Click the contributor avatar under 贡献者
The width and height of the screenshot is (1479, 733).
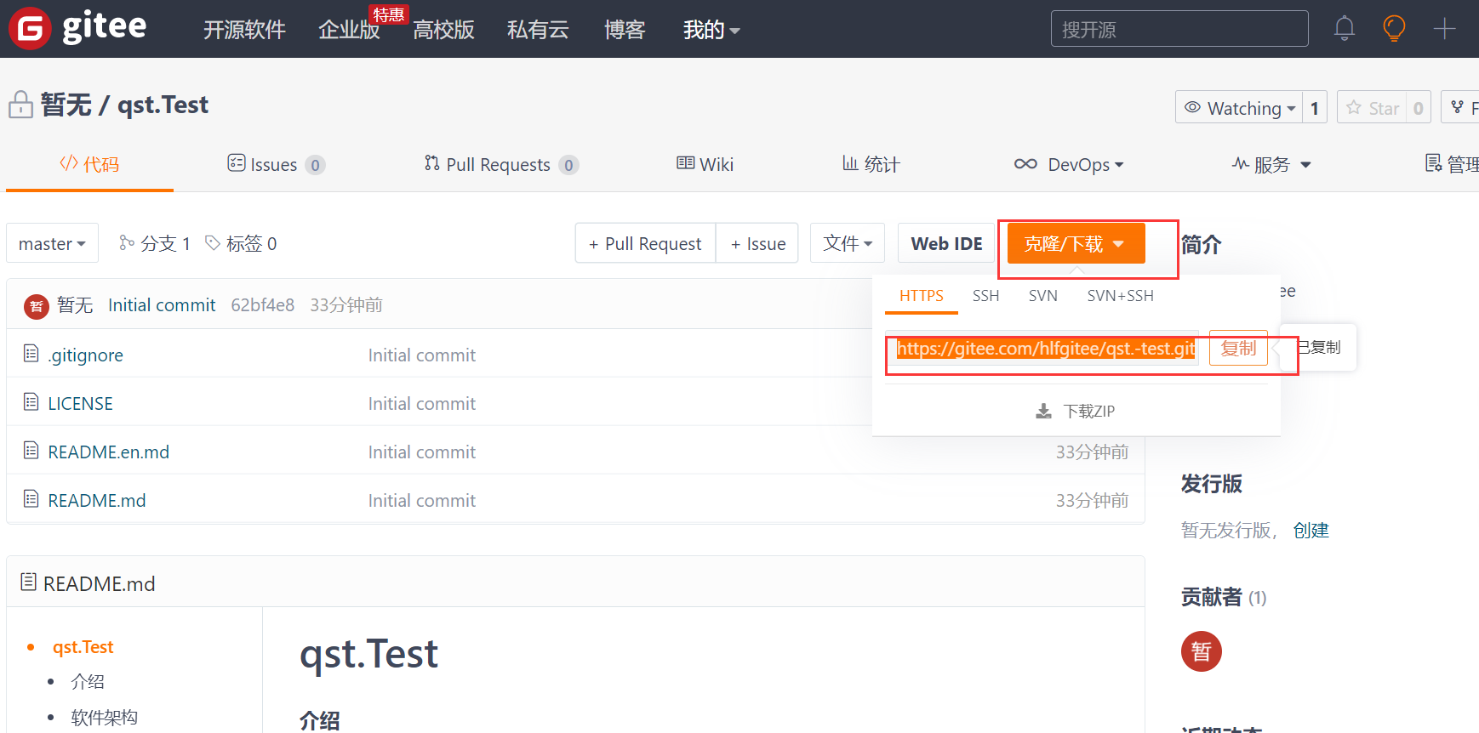[1201, 651]
